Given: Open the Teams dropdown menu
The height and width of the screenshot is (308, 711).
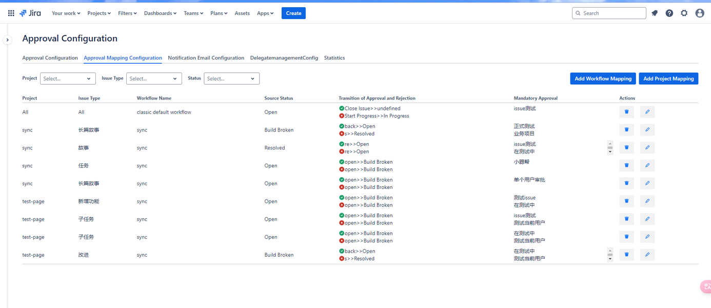Looking at the screenshot, I should 193,13.
